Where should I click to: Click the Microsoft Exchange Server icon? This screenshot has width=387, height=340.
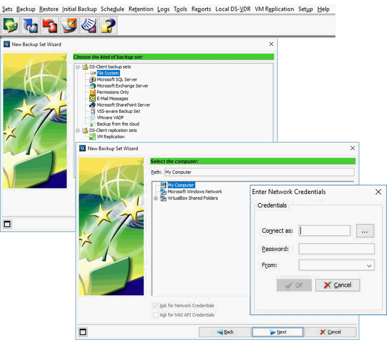[93, 86]
